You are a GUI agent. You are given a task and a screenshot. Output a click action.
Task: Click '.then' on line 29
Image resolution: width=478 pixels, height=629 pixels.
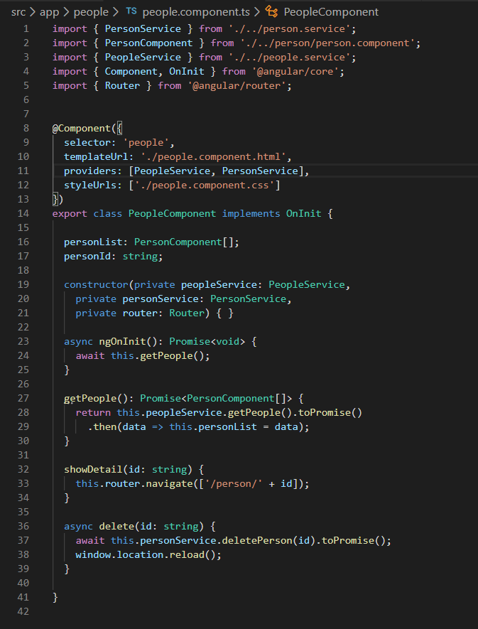102,427
